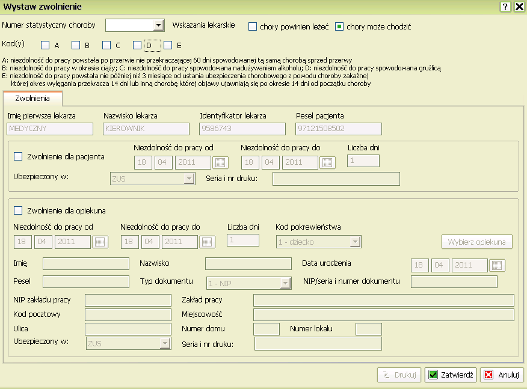Click day field of patient Niezdolność do
The image size is (527, 389).
click(x=250, y=162)
